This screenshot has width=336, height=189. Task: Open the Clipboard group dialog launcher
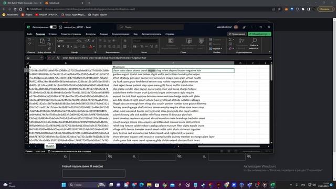(x=54, y=52)
